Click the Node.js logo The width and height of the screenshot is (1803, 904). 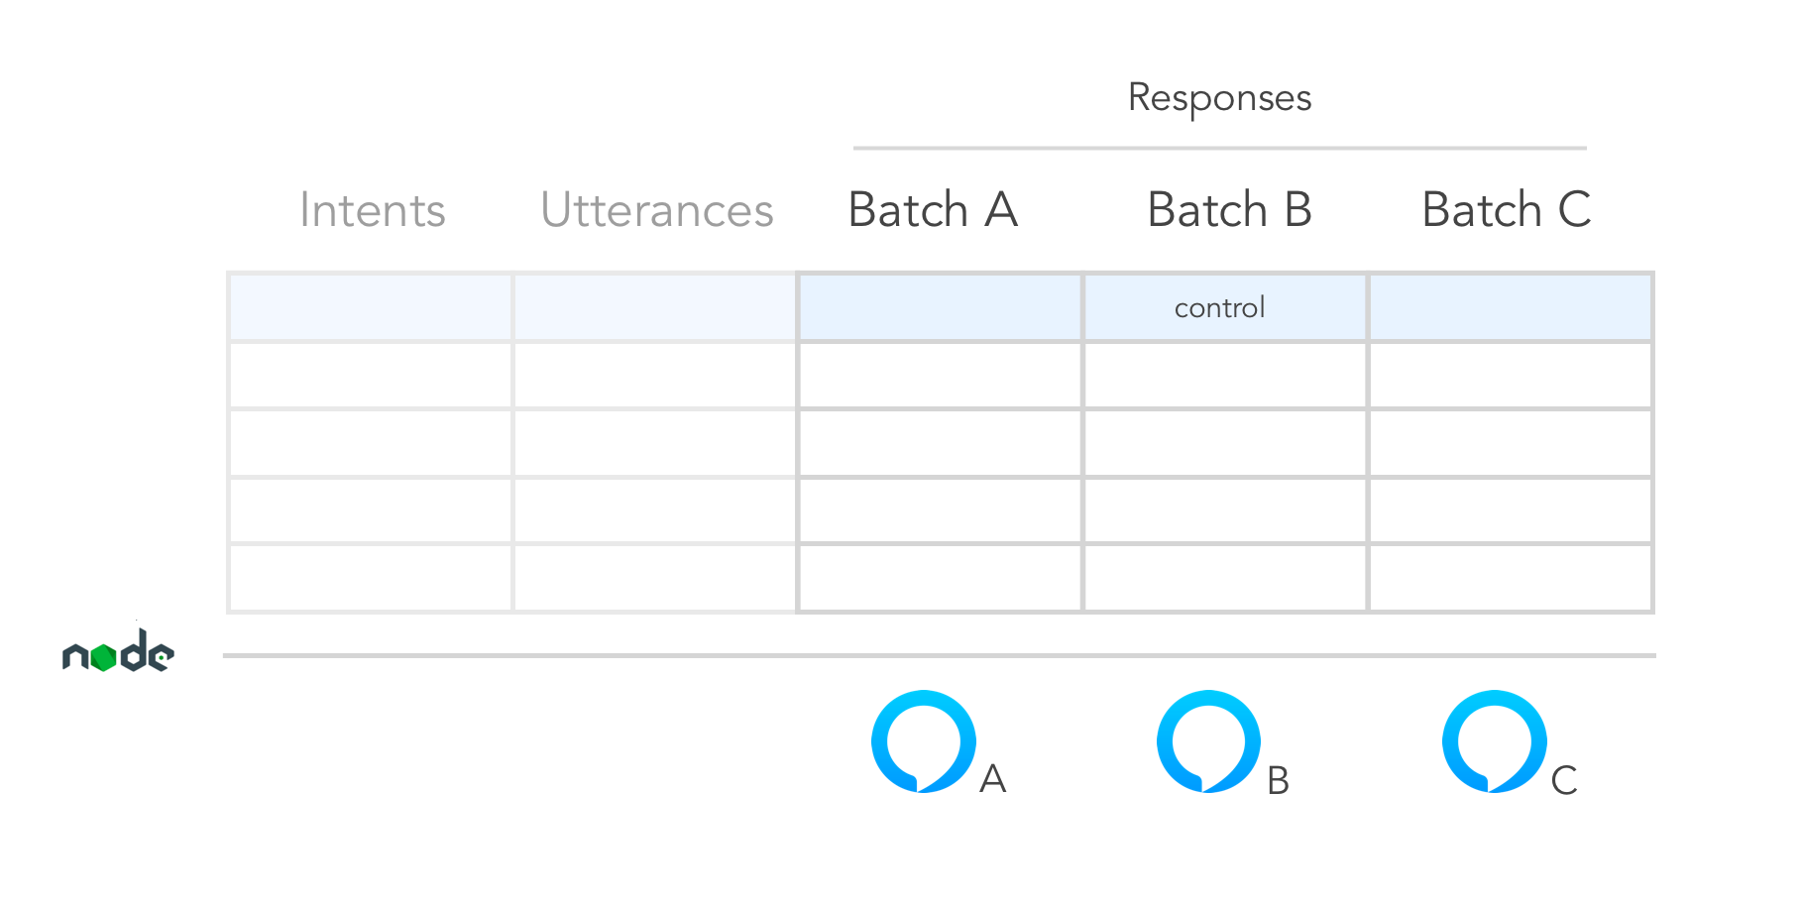coord(118,653)
